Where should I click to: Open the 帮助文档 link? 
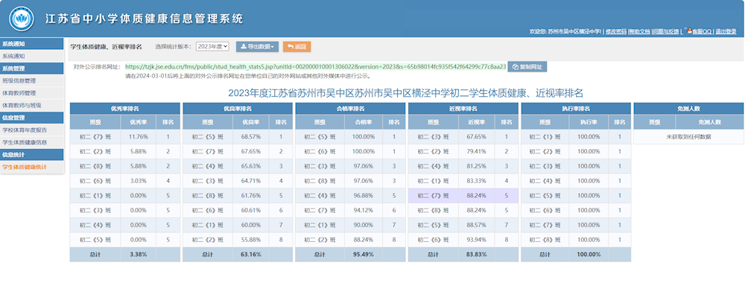coord(639,32)
